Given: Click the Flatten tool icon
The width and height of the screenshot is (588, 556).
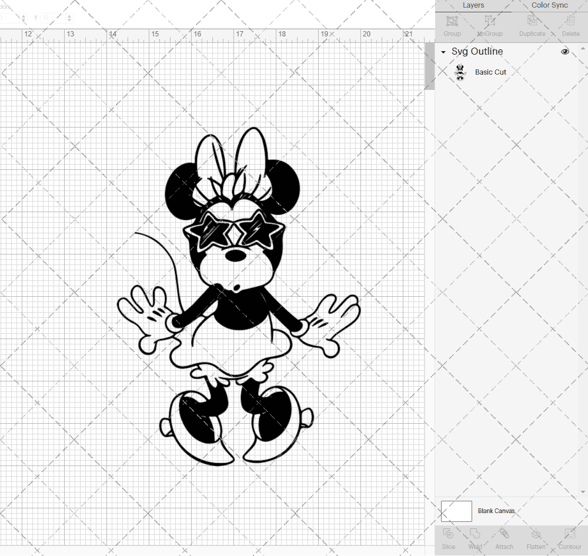Looking at the screenshot, I should 536,534.
